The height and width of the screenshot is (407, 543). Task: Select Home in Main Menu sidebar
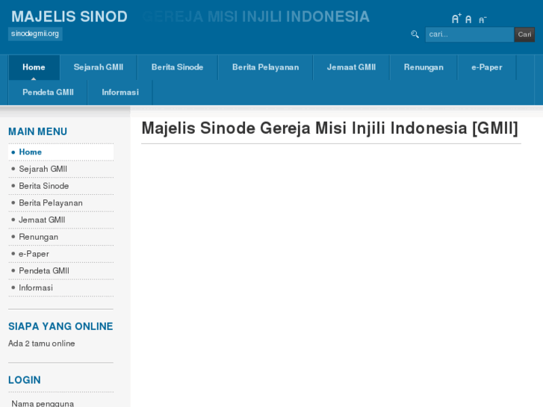61,152
